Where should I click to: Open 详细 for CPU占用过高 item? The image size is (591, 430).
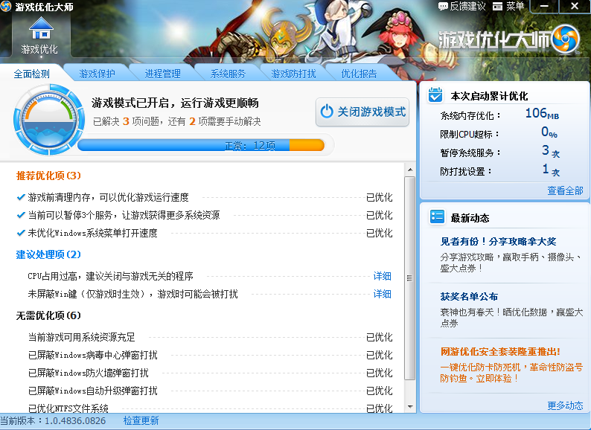click(x=382, y=276)
